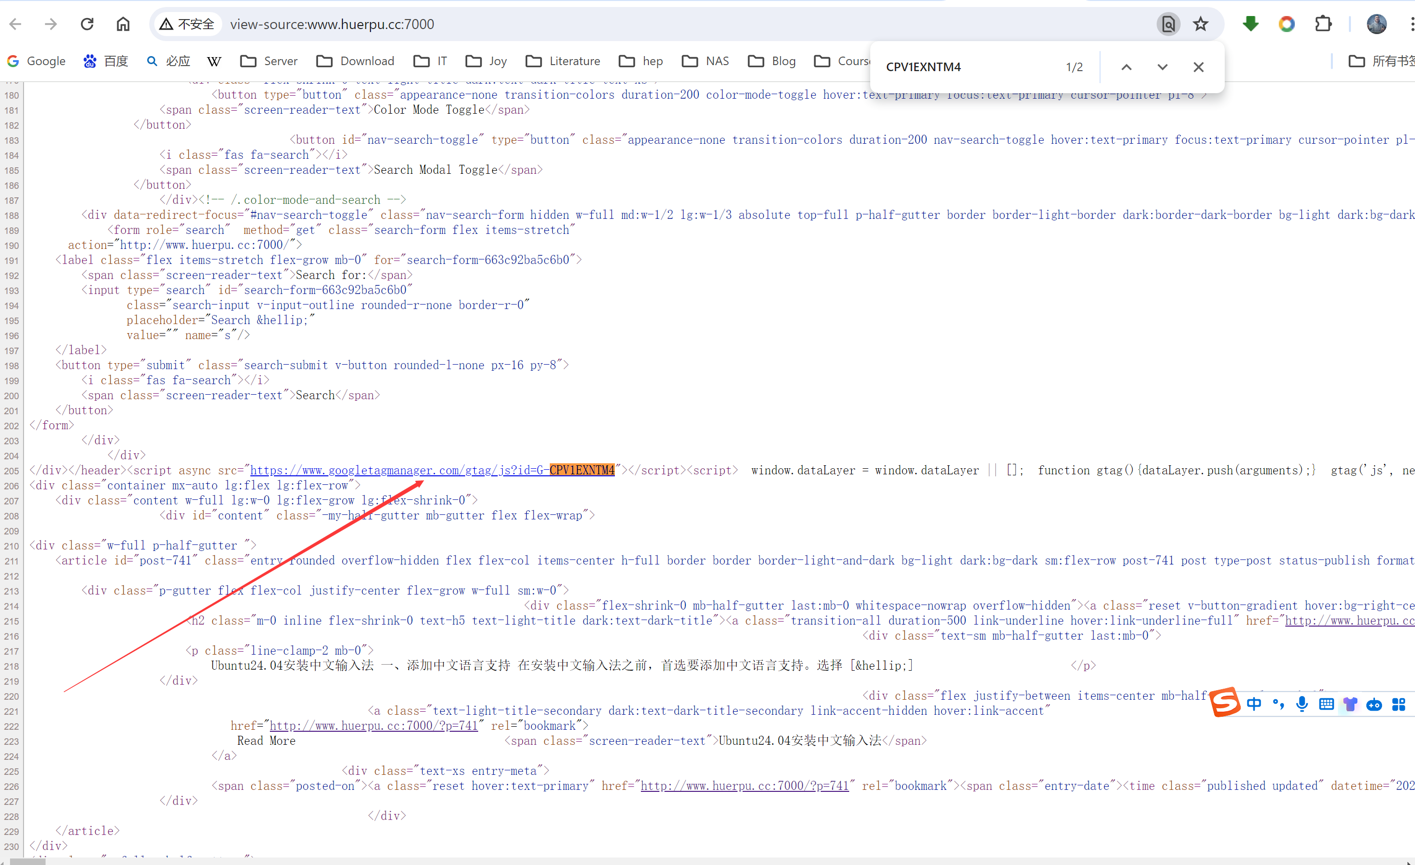Expand the IT bookmark folder
This screenshot has width=1415, height=865.
pyautogui.click(x=430, y=61)
